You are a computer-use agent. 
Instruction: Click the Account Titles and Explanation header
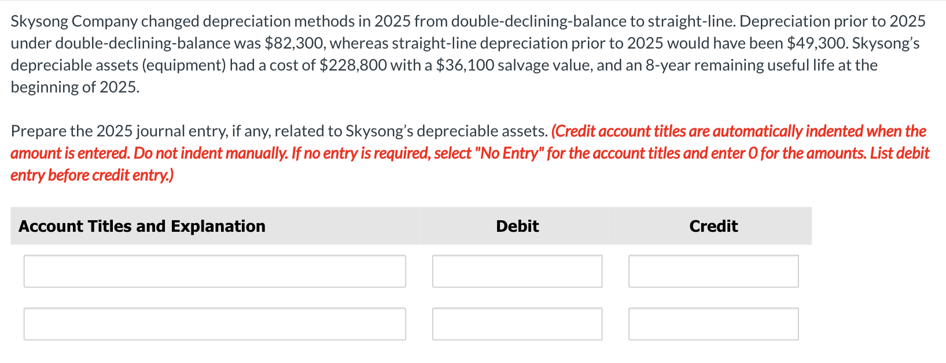click(141, 226)
